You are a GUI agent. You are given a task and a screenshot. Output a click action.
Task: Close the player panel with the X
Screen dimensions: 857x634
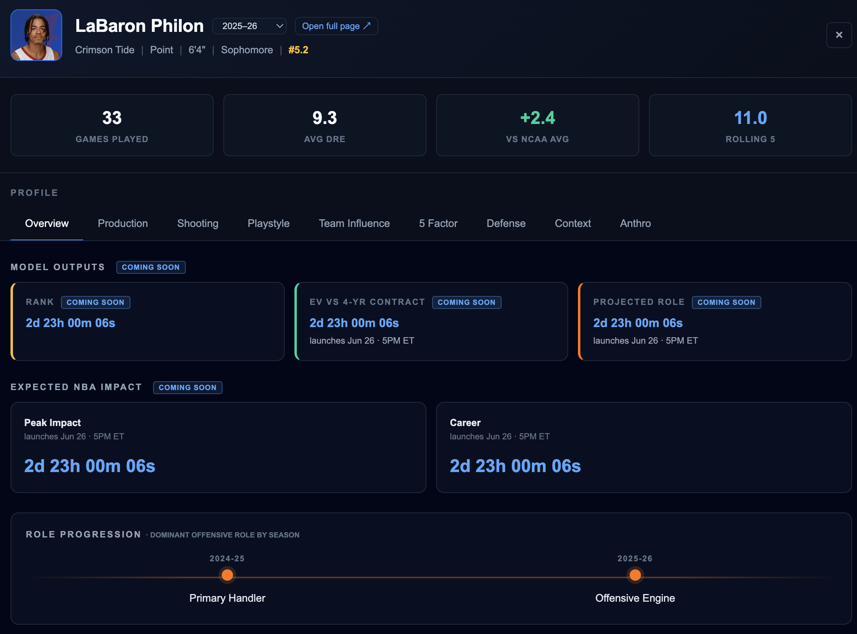tap(839, 35)
